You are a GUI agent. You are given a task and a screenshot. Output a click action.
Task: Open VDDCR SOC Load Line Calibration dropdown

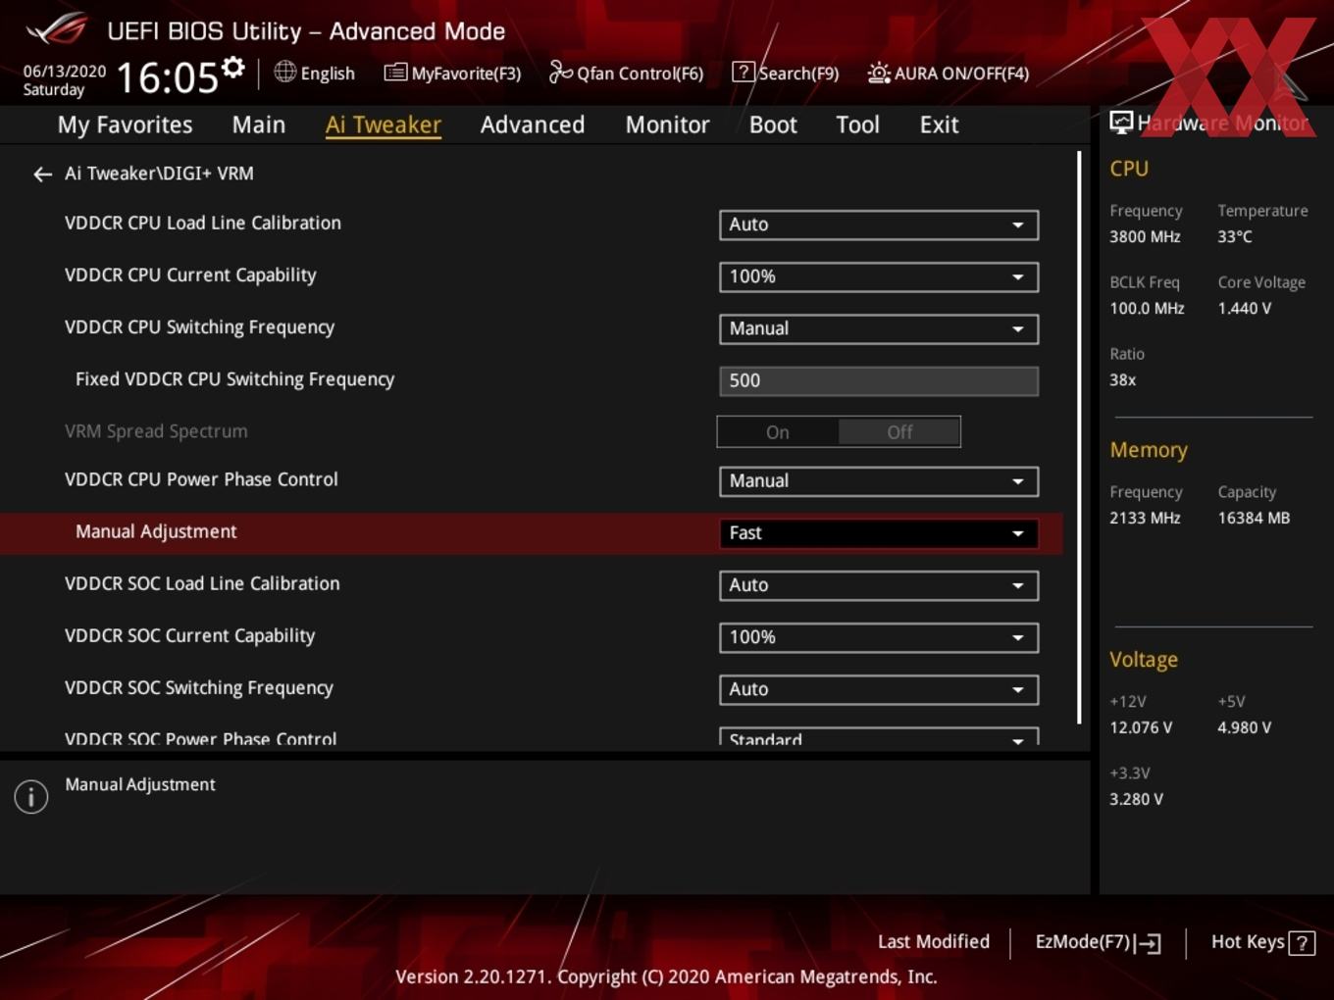(x=879, y=585)
